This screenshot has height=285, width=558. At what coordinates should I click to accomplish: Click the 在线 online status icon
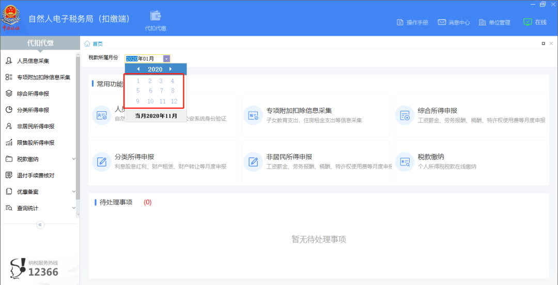coord(528,22)
